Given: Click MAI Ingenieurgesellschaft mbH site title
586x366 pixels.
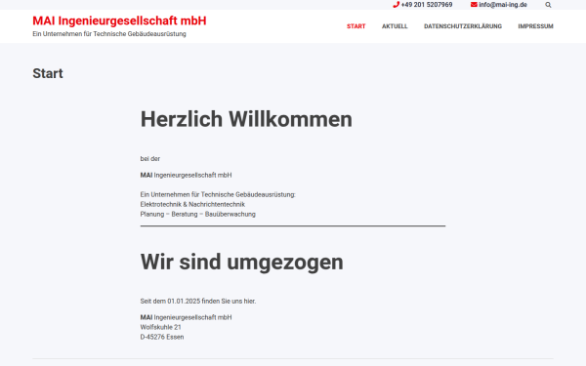Looking at the screenshot, I should [119, 20].
